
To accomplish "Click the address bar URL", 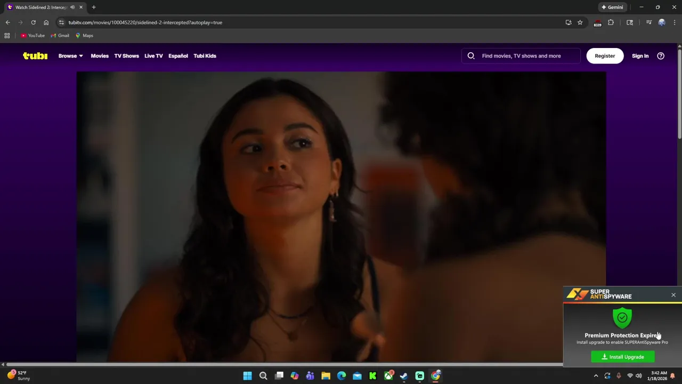I will click(x=145, y=22).
